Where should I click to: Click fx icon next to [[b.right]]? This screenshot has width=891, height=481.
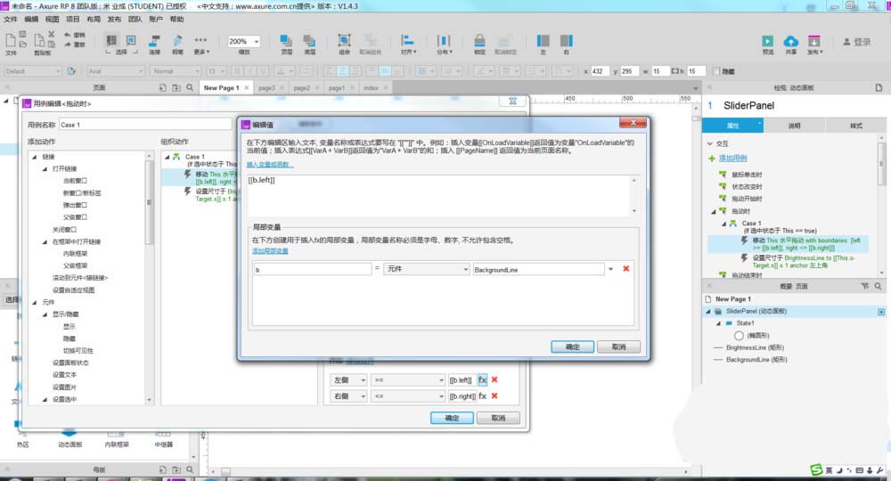click(x=482, y=395)
